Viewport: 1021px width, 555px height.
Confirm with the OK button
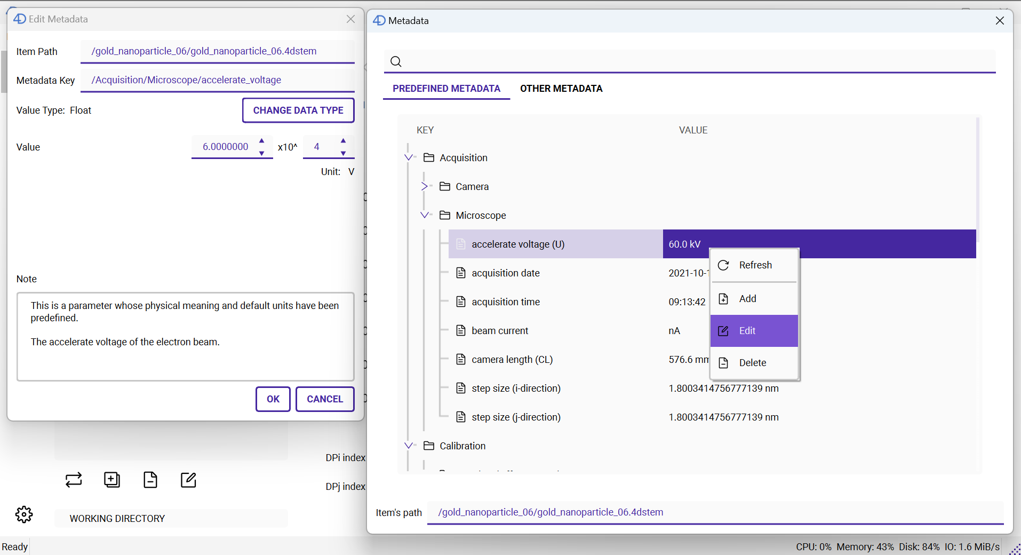click(x=273, y=399)
